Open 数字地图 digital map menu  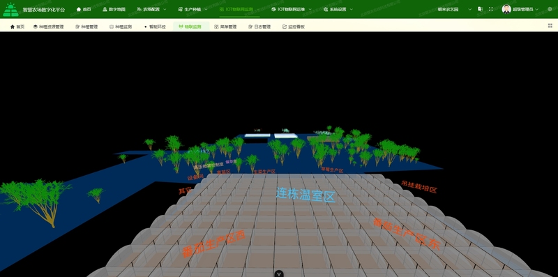tap(114, 9)
